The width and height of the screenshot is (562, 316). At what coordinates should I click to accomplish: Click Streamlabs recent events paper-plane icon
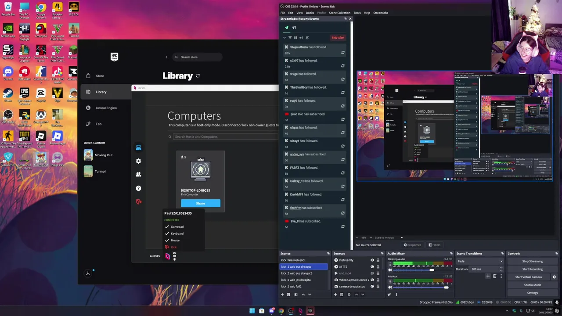pos(287,27)
